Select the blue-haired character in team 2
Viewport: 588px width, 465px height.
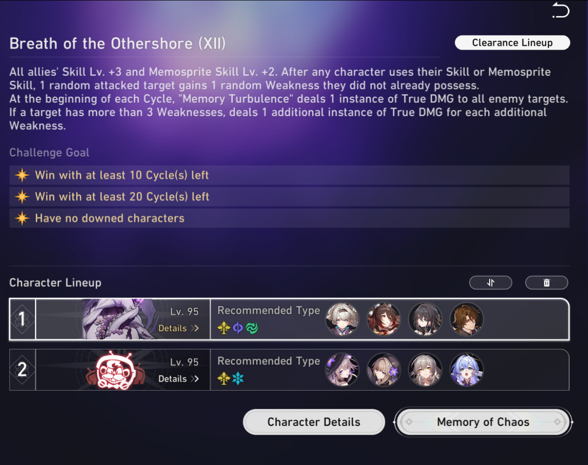click(x=466, y=370)
